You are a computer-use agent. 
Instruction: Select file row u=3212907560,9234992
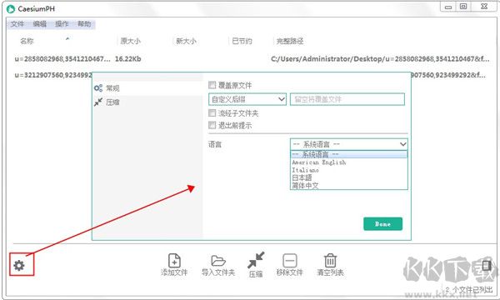[x=53, y=75]
